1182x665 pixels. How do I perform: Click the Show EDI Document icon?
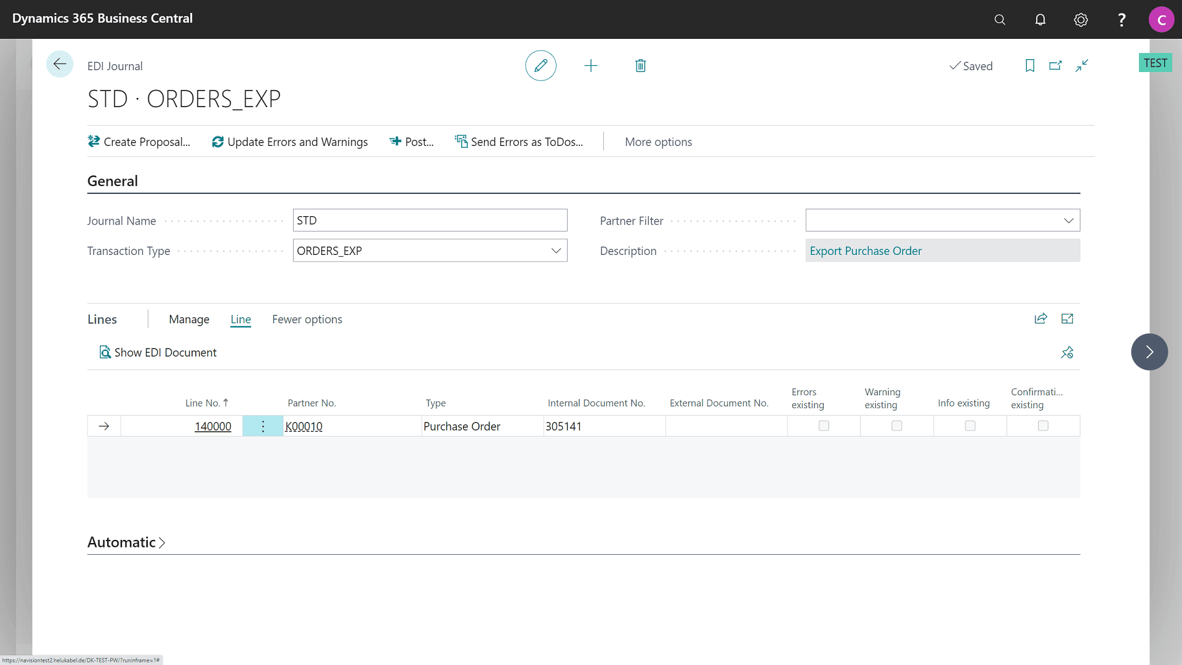click(104, 352)
